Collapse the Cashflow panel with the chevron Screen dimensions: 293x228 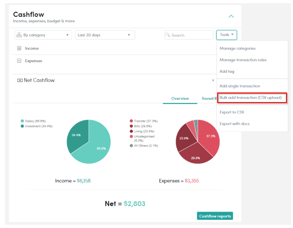point(231,16)
